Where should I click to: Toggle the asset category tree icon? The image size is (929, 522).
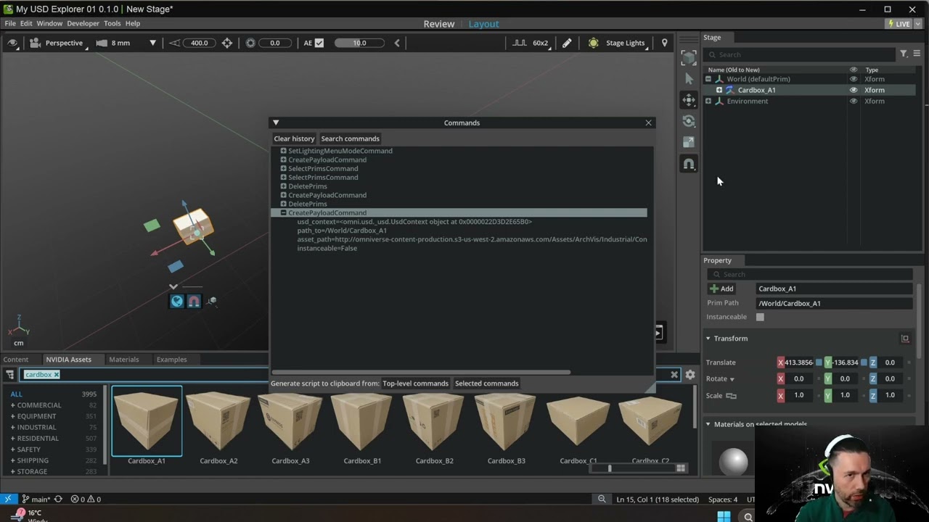pos(9,375)
